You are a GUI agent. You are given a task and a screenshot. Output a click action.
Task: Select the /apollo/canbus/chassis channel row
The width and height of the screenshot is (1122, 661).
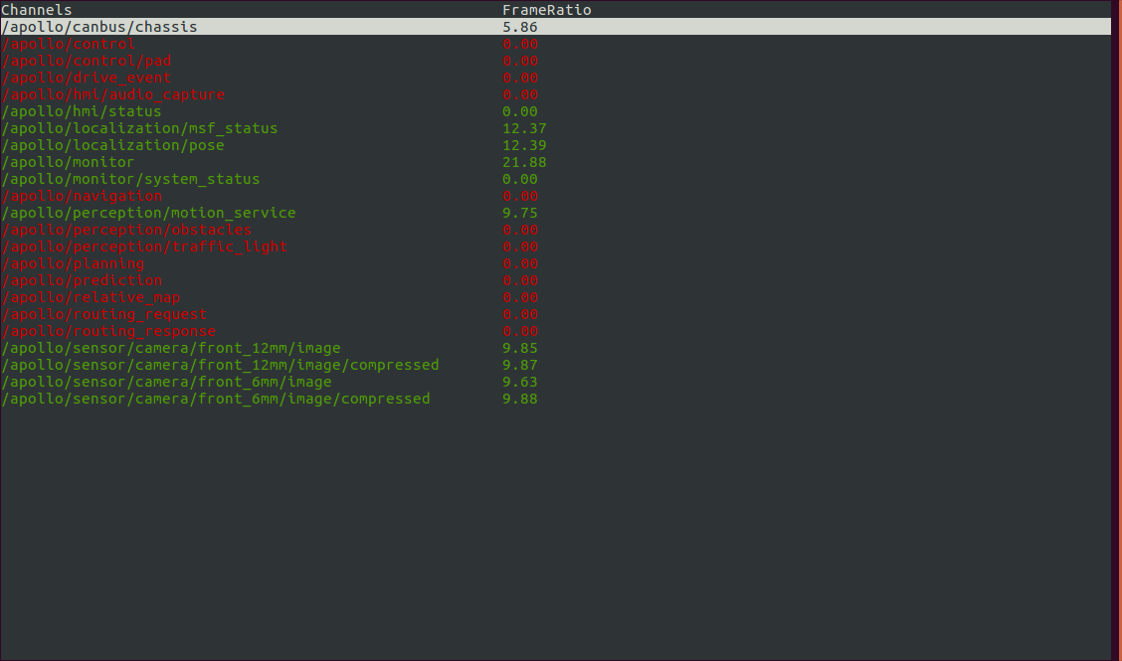pos(555,27)
